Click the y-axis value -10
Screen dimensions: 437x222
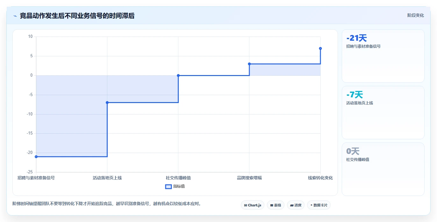point(30,114)
